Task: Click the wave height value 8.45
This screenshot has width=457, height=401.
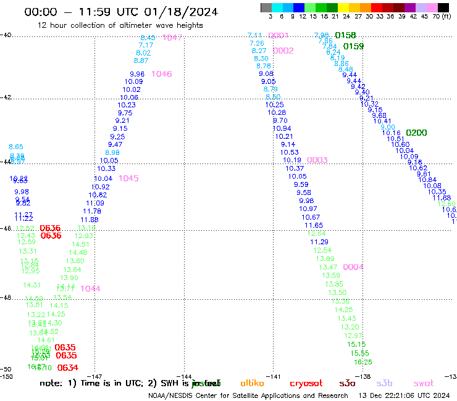Action: point(148,38)
